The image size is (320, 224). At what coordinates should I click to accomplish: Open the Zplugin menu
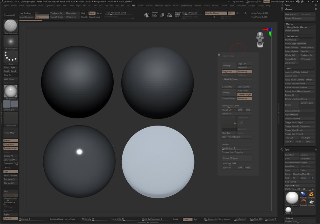point(252,5)
